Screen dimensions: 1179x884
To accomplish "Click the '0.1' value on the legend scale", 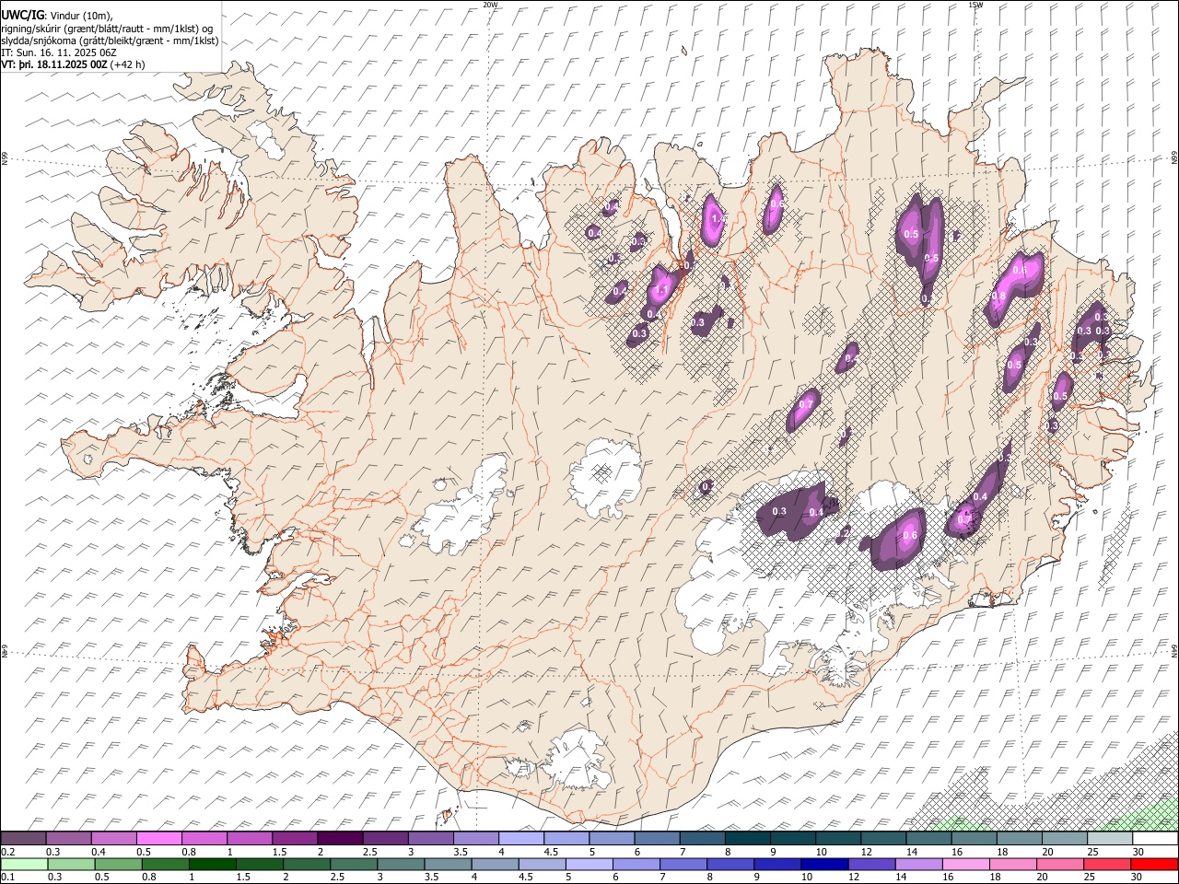I will pos(6,877).
